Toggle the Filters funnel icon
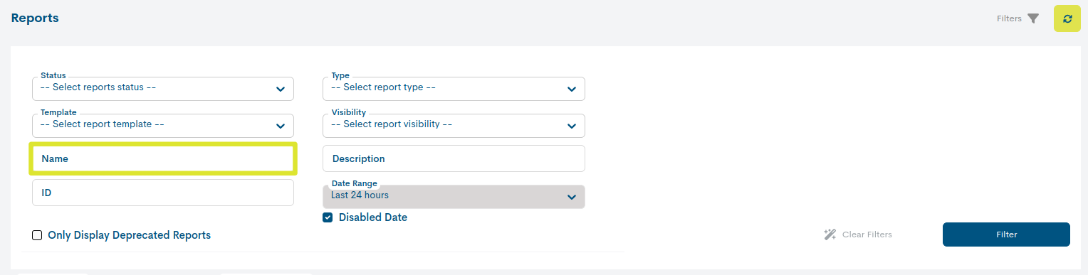This screenshot has width=1088, height=275. (1033, 18)
